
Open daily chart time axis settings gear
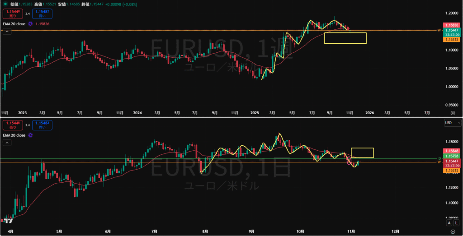point(453,231)
